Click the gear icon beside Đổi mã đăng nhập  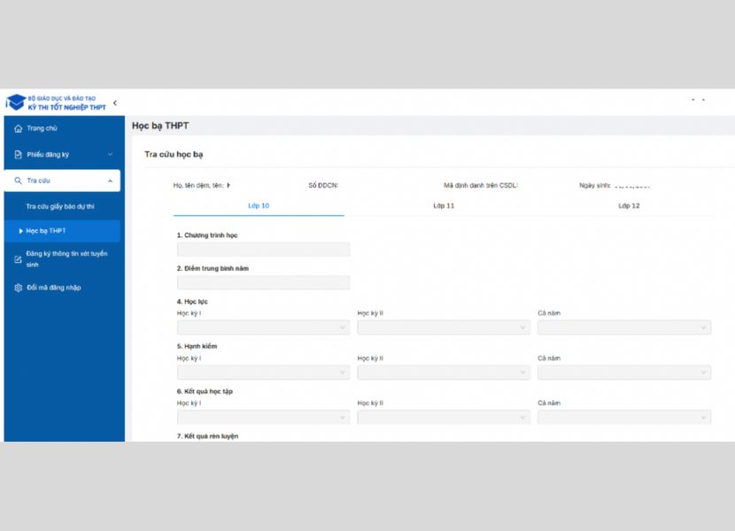tap(19, 288)
